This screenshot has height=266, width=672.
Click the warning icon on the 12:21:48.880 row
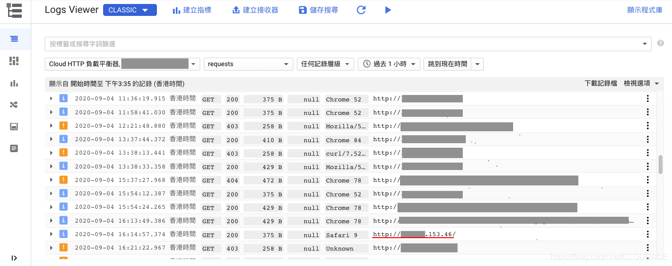(x=63, y=126)
